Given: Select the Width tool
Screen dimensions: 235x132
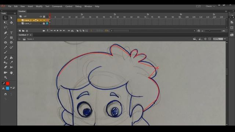Looking at the screenshot, I should [11, 67].
